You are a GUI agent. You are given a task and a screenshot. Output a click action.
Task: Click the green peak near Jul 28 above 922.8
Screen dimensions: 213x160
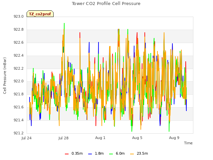pyautogui.click(x=64, y=25)
